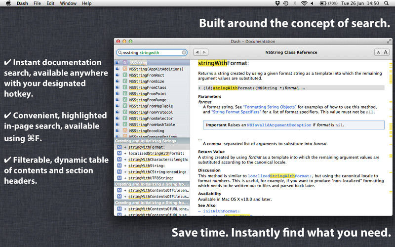Image resolution: width=395 pixels, height=247 pixels.
Task: Click the type icon beside NSStringEncoding
Action: click(125, 130)
